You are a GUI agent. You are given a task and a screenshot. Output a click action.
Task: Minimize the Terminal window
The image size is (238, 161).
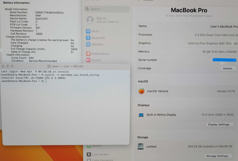point(8,66)
